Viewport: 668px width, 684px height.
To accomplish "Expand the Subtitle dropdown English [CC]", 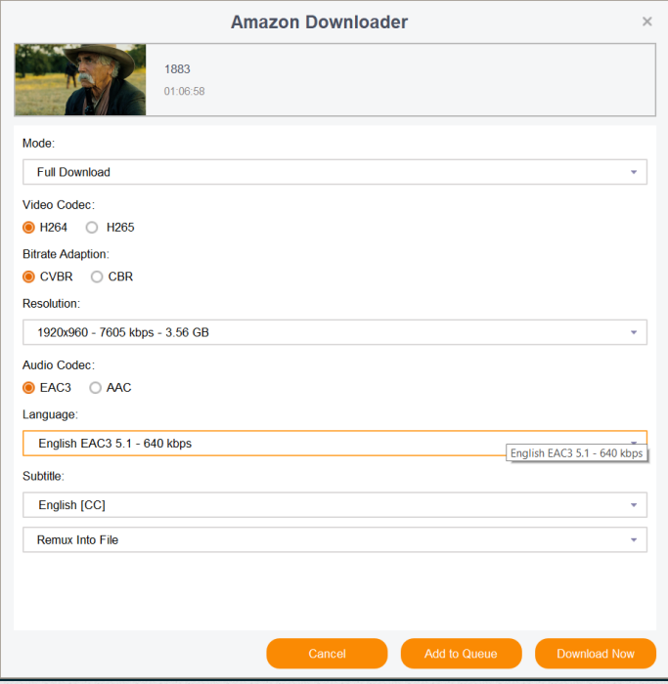I will (323, 505).
